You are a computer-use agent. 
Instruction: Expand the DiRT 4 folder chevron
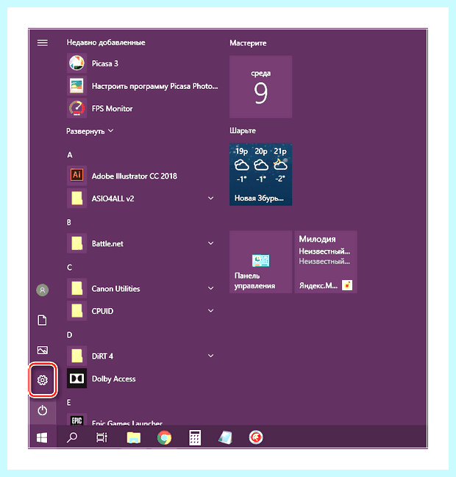click(210, 356)
